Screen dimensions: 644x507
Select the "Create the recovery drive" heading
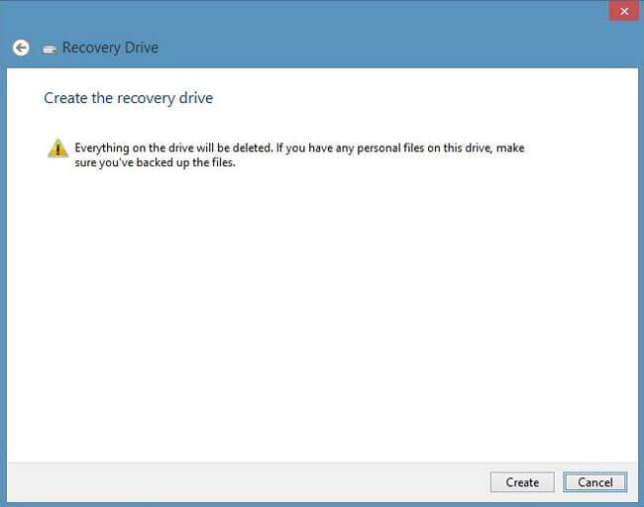tap(129, 98)
